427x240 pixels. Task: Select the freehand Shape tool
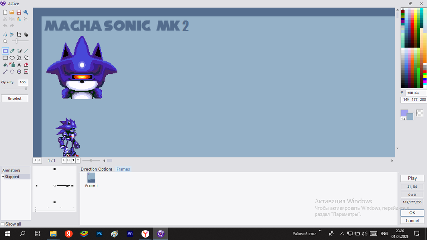(26, 58)
